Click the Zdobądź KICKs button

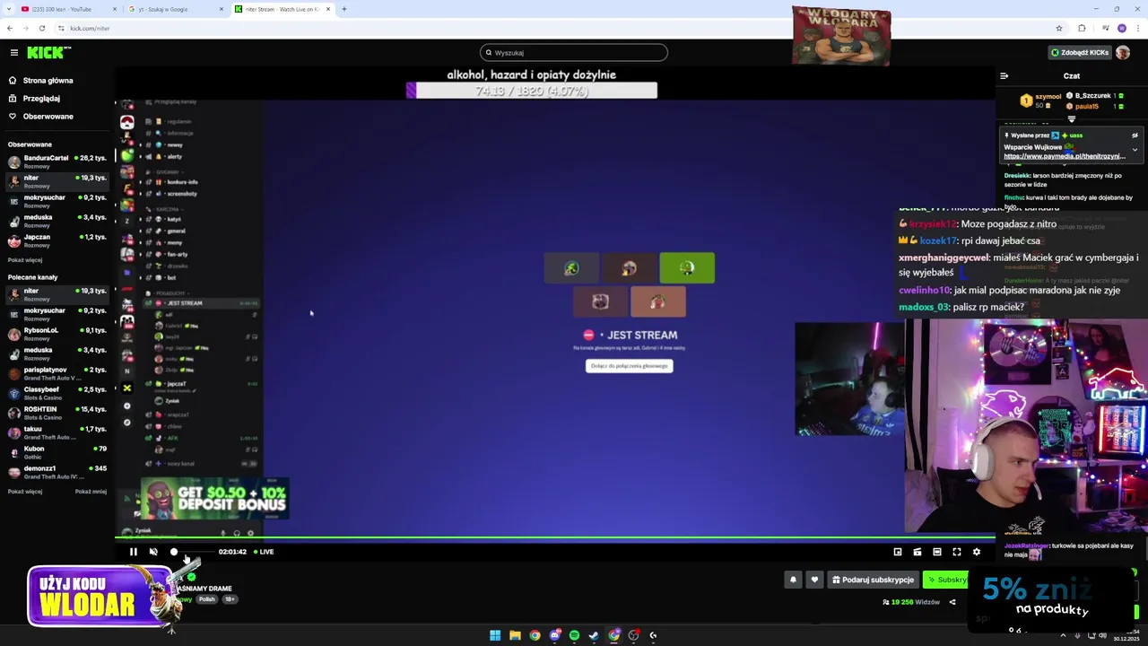[x=1079, y=53]
